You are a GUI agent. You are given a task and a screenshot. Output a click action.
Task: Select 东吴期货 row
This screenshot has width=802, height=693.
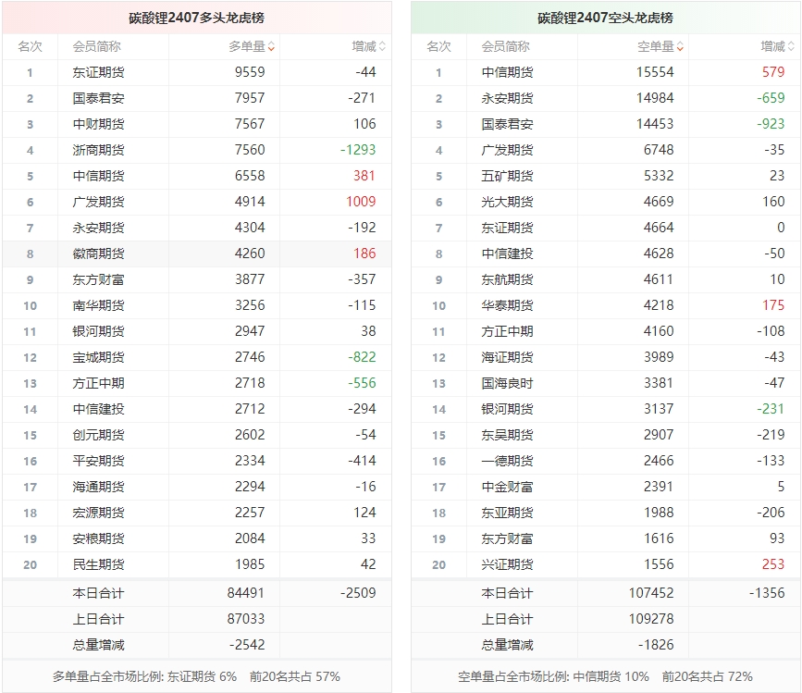coord(606,435)
